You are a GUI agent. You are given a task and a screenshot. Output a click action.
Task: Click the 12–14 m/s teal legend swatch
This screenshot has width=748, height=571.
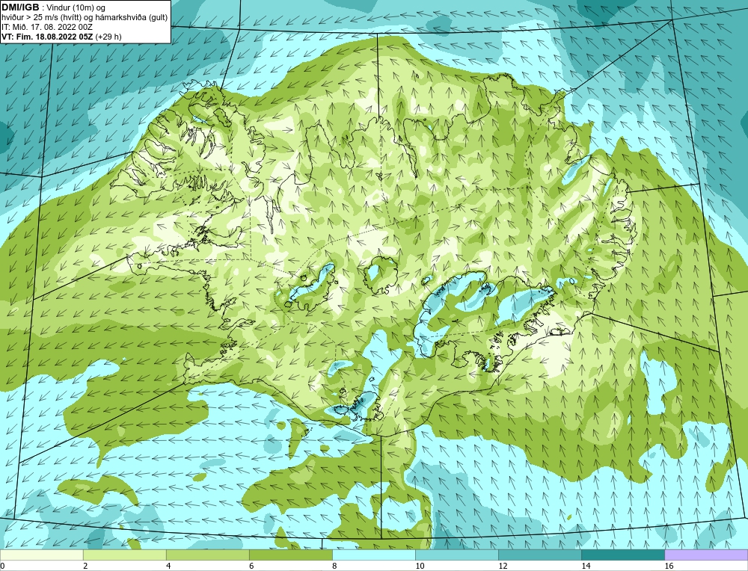click(x=539, y=555)
